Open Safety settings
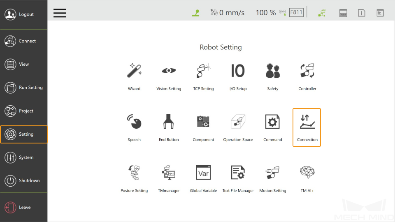395x222 pixels. 272,77
